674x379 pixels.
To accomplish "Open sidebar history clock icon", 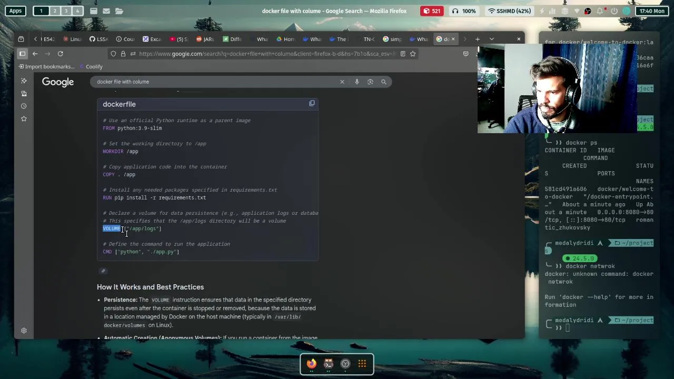I will (x=24, y=106).
